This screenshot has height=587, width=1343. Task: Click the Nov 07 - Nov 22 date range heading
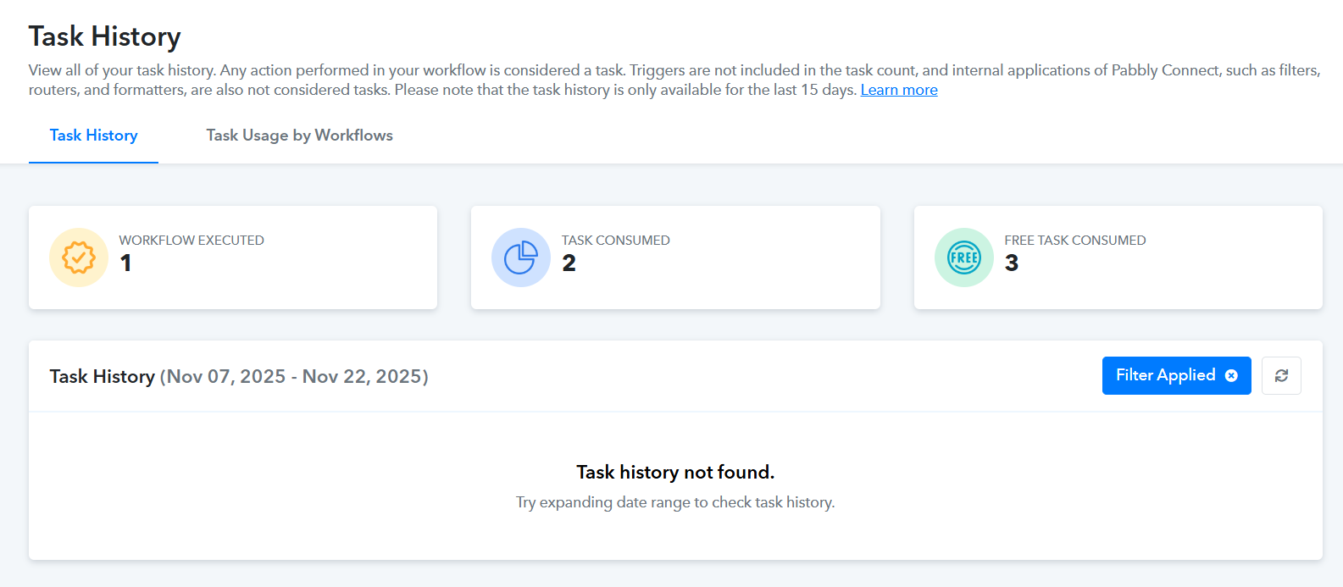[x=294, y=376]
